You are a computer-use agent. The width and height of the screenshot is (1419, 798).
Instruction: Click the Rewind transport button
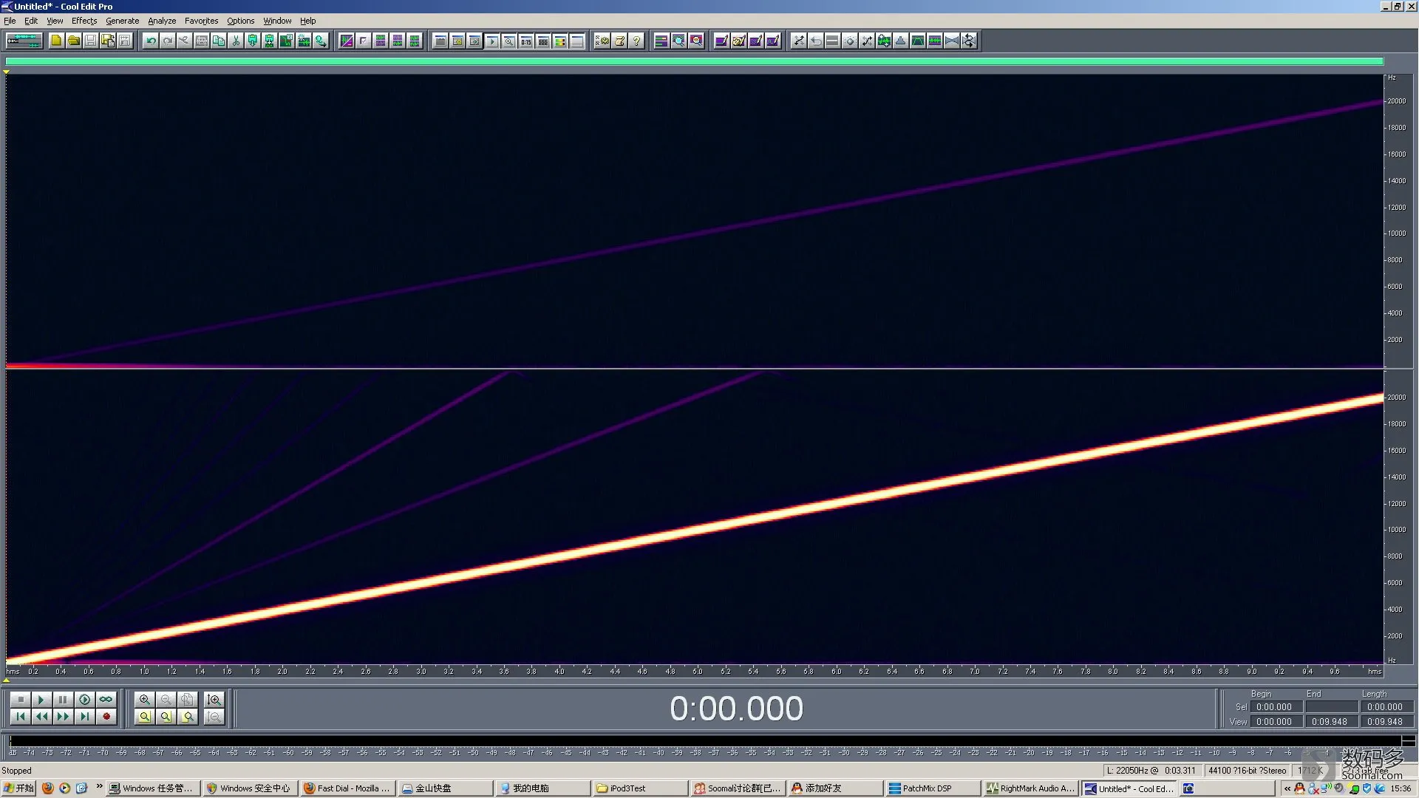coord(41,716)
